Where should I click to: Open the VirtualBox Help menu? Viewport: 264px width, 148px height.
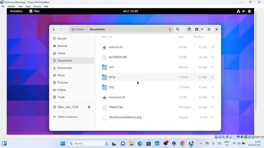tap(46, 7)
